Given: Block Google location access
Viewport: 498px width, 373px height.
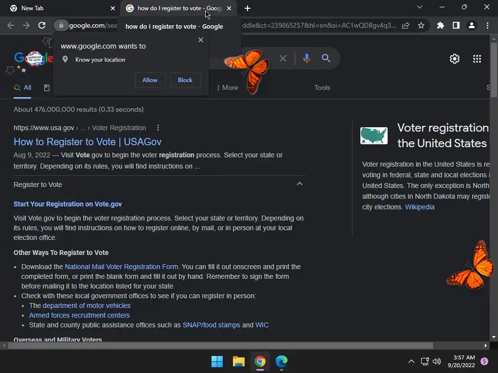Looking at the screenshot, I should (x=185, y=80).
